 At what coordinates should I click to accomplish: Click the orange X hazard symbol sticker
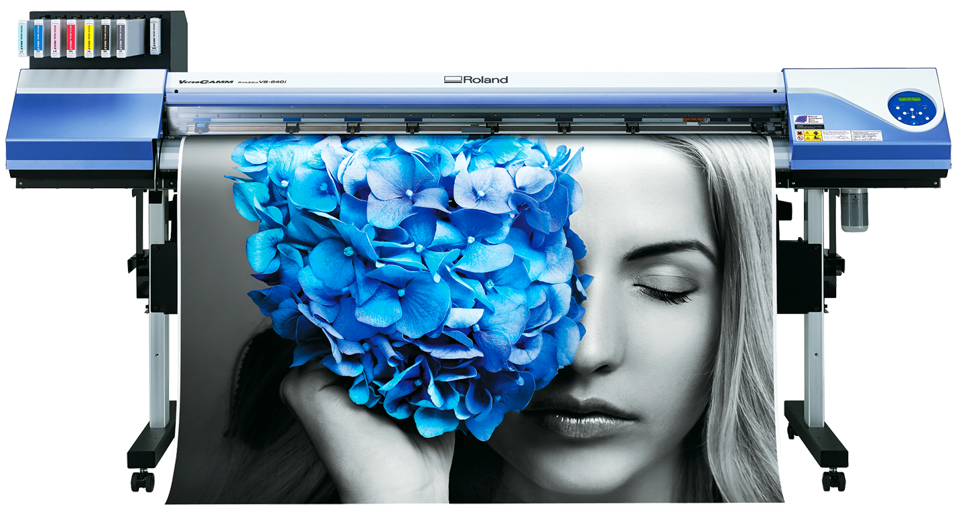800,133
